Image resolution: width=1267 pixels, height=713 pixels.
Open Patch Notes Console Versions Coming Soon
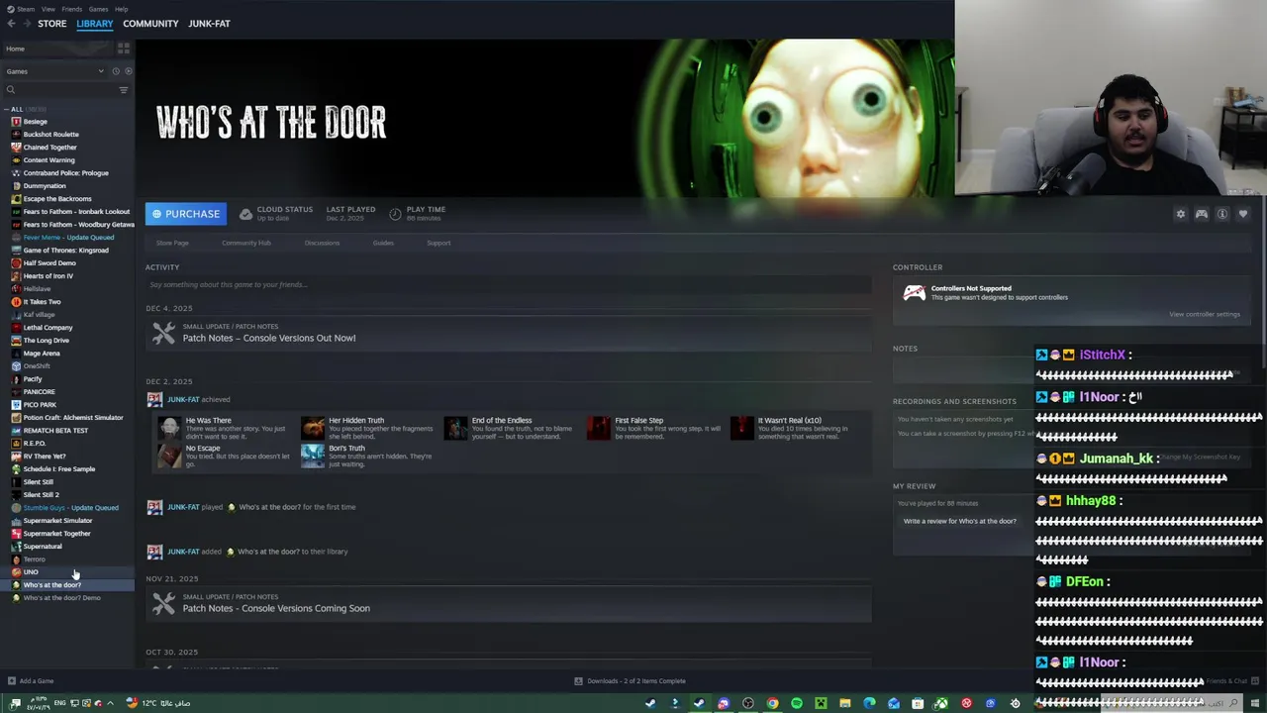tap(508, 603)
